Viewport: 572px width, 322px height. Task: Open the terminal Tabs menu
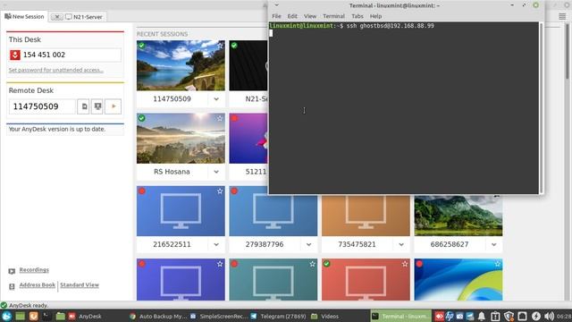(x=357, y=16)
